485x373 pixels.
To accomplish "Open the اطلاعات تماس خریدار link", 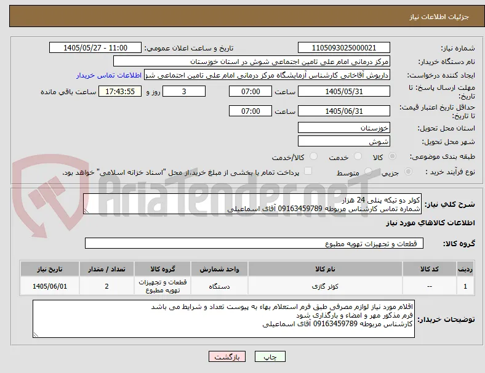I will pos(109,76).
